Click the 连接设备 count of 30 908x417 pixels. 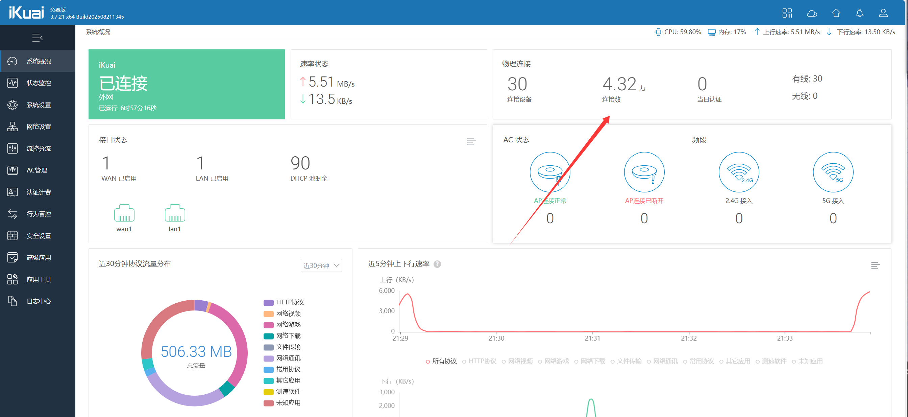(517, 84)
